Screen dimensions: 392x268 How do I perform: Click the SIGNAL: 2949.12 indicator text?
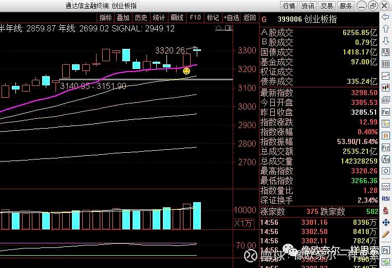point(143,28)
